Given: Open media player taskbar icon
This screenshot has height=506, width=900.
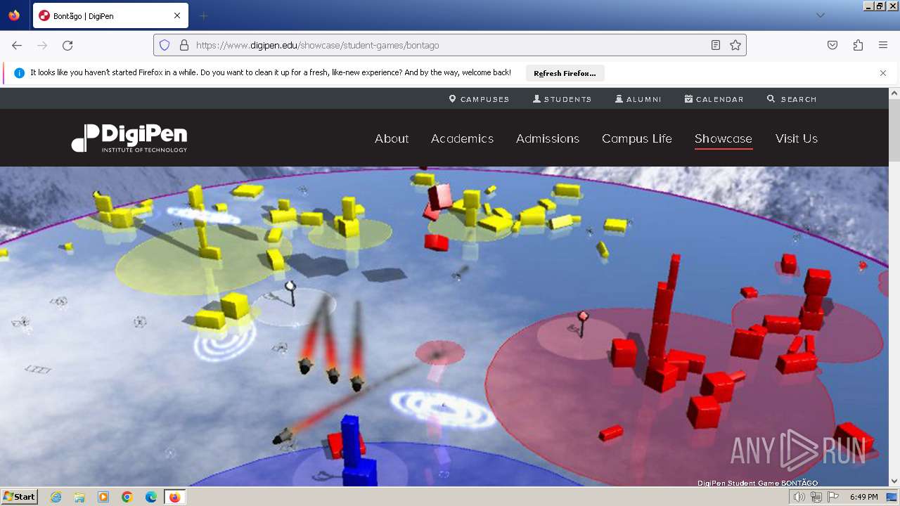Looking at the screenshot, I should (x=103, y=497).
